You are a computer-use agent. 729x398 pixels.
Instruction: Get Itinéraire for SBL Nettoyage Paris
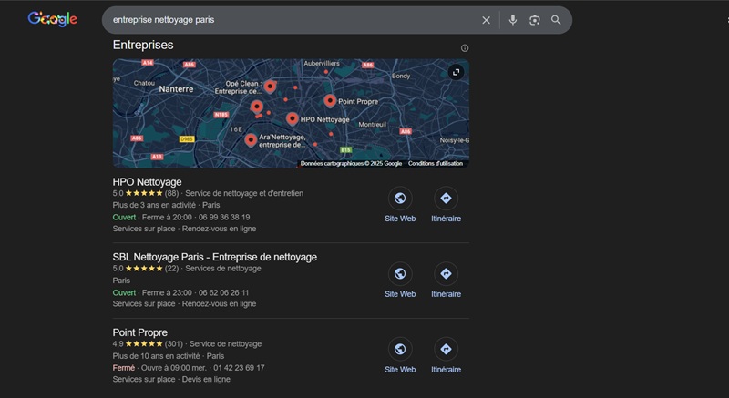pos(446,281)
